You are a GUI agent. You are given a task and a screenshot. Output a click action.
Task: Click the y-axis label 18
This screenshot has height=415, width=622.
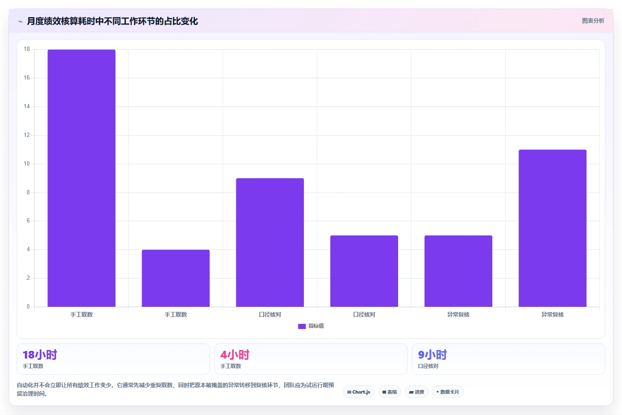point(27,49)
